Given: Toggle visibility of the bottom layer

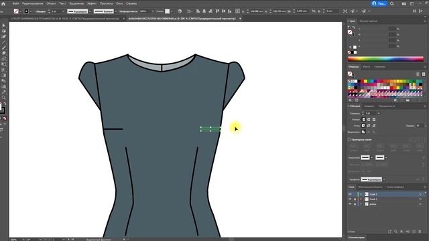Looking at the screenshot, I should [x=350, y=204].
